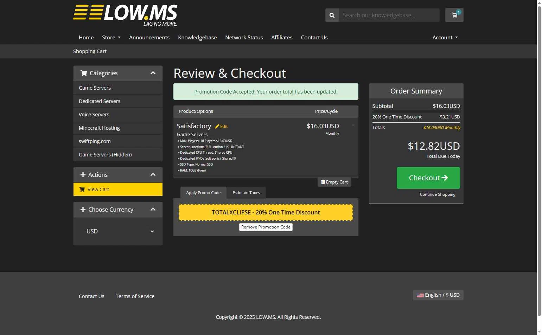This screenshot has height=335, width=542.
Task: Click the Continue Shopping link
Action: [438, 194]
